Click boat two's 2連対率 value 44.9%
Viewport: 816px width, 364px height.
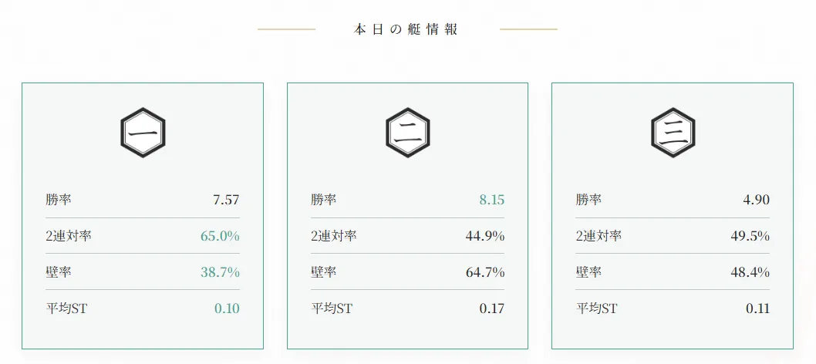[485, 236]
